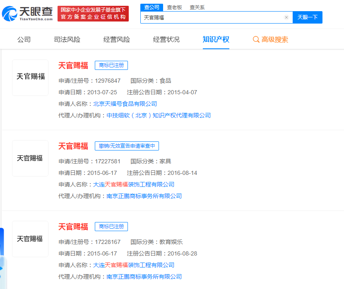Viewport: 344px width, 289px height.
Task: Open applicant 北京天福号食品有限公司
Action: (125, 104)
